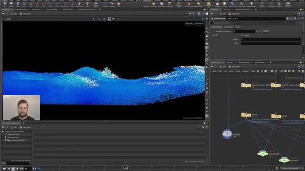The image size is (305, 171).
Task: Jump to last frame in playbar
Action: click(x=21, y=169)
